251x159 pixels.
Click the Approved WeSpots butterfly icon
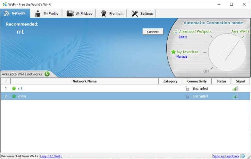pos(175,32)
